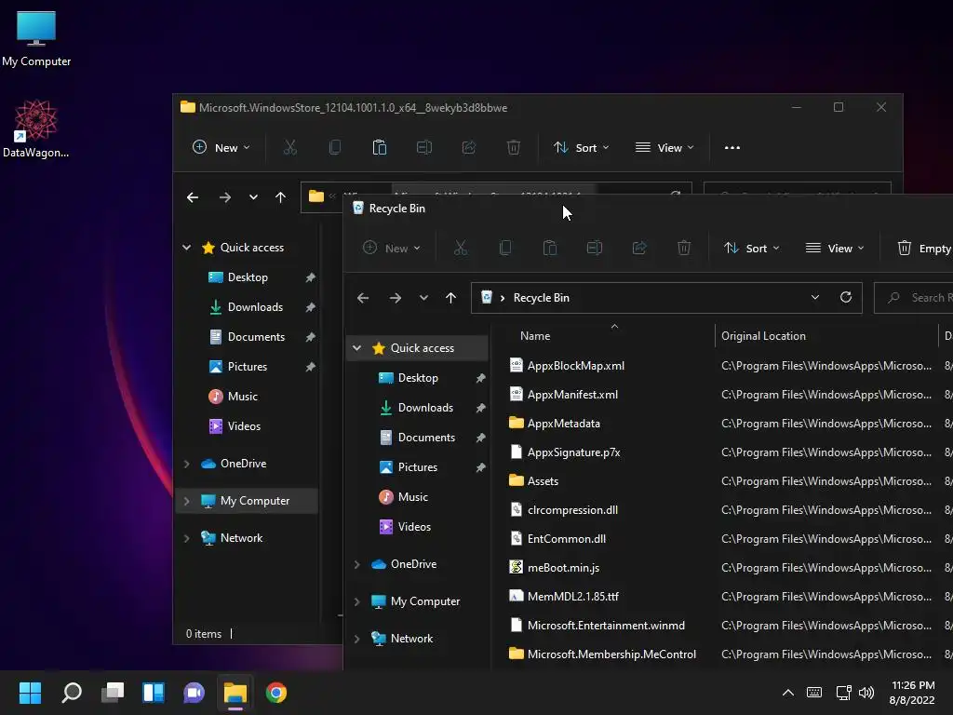
Task: Click Share icon in WindowsStore folder window
Action: click(469, 147)
